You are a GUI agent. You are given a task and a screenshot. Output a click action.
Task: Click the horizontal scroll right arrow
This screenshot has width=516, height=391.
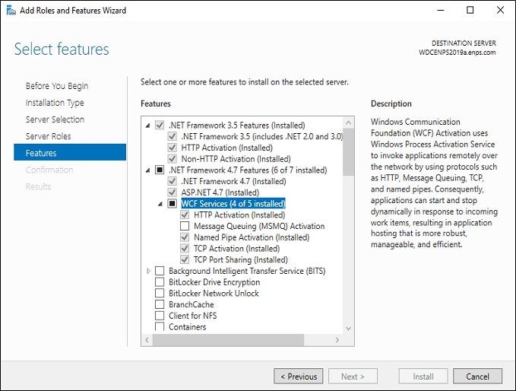[337, 340]
